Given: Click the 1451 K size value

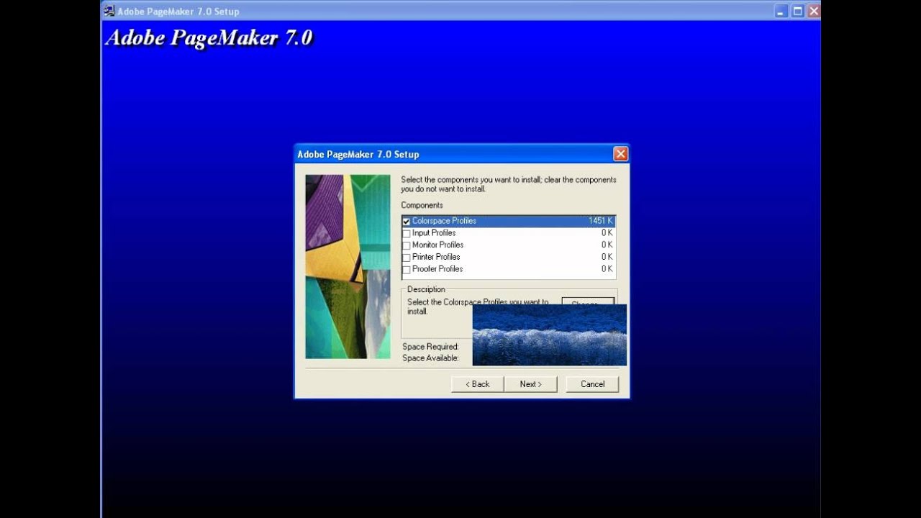Looking at the screenshot, I should pyautogui.click(x=601, y=221).
